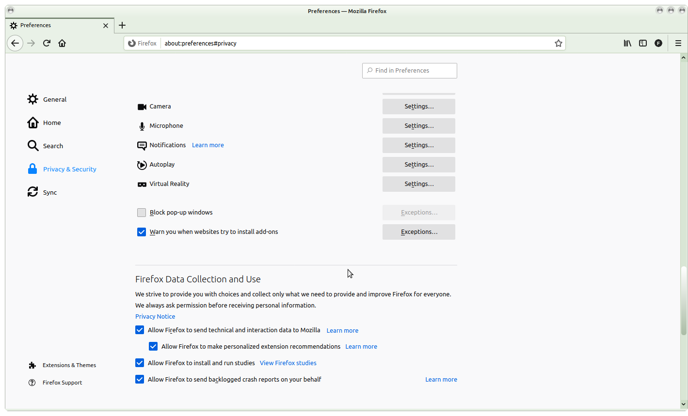Open the Firefox home page icon
This screenshot has height=416, width=688.
coord(62,43)
